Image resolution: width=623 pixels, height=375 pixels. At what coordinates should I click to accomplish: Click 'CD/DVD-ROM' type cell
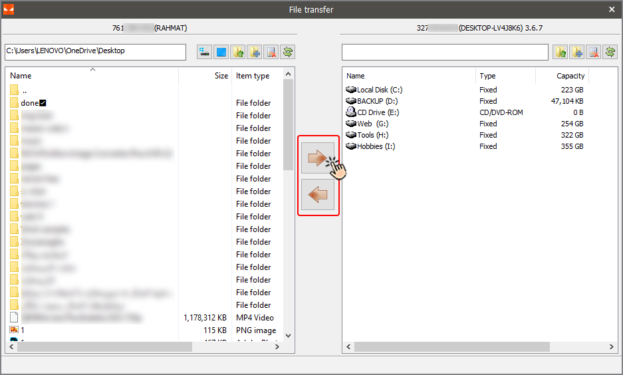pyautogui.click(x=501, y=112)
